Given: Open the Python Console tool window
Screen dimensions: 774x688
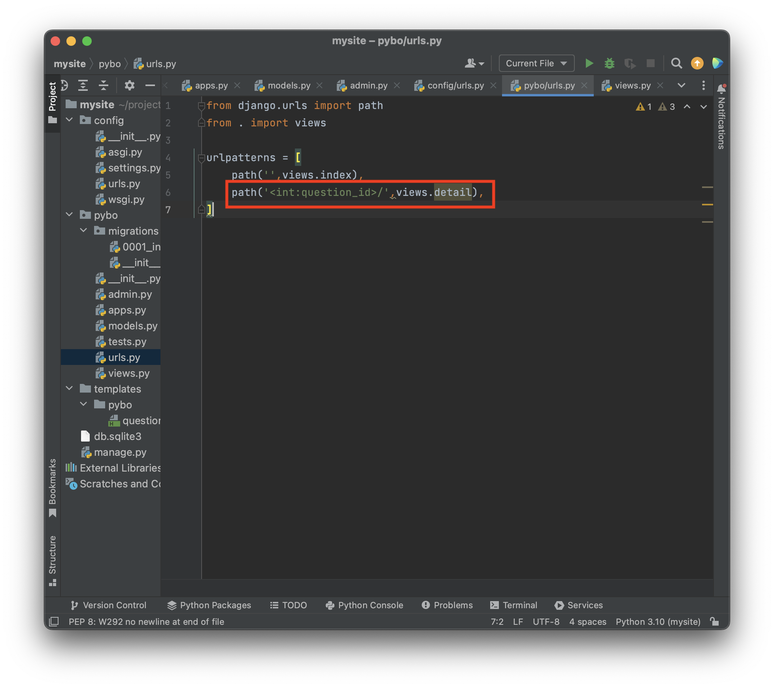Looking at the screenshot, I should click(x=364, y=605).
